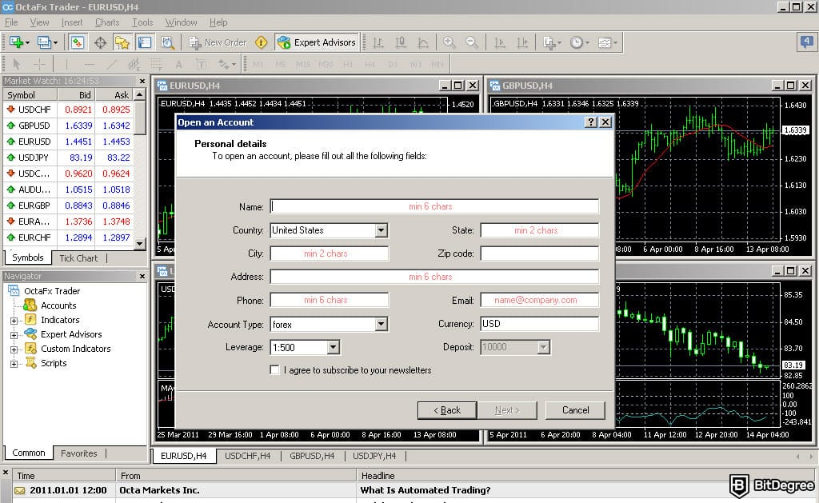Click the Name input field
The width and height of the screenshot is (819, 503).
coord(434,206)
